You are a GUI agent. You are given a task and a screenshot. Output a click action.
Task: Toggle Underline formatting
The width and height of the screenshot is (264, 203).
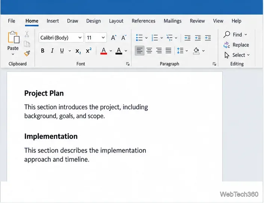62,51
